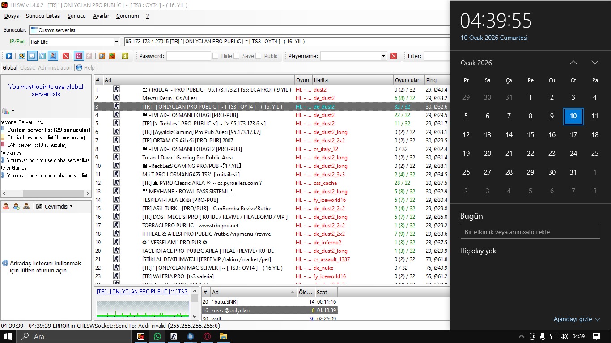Click the greyed lightning bolt toolbar icon

point(89,56)
